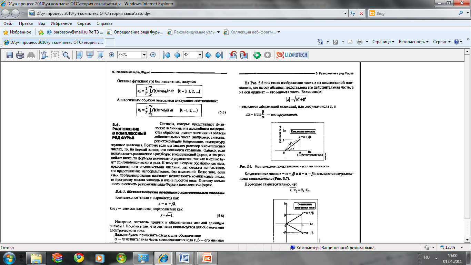Rotate the page clockwise
The width and height of the screenshot is (471, 265).
point(243,55)
